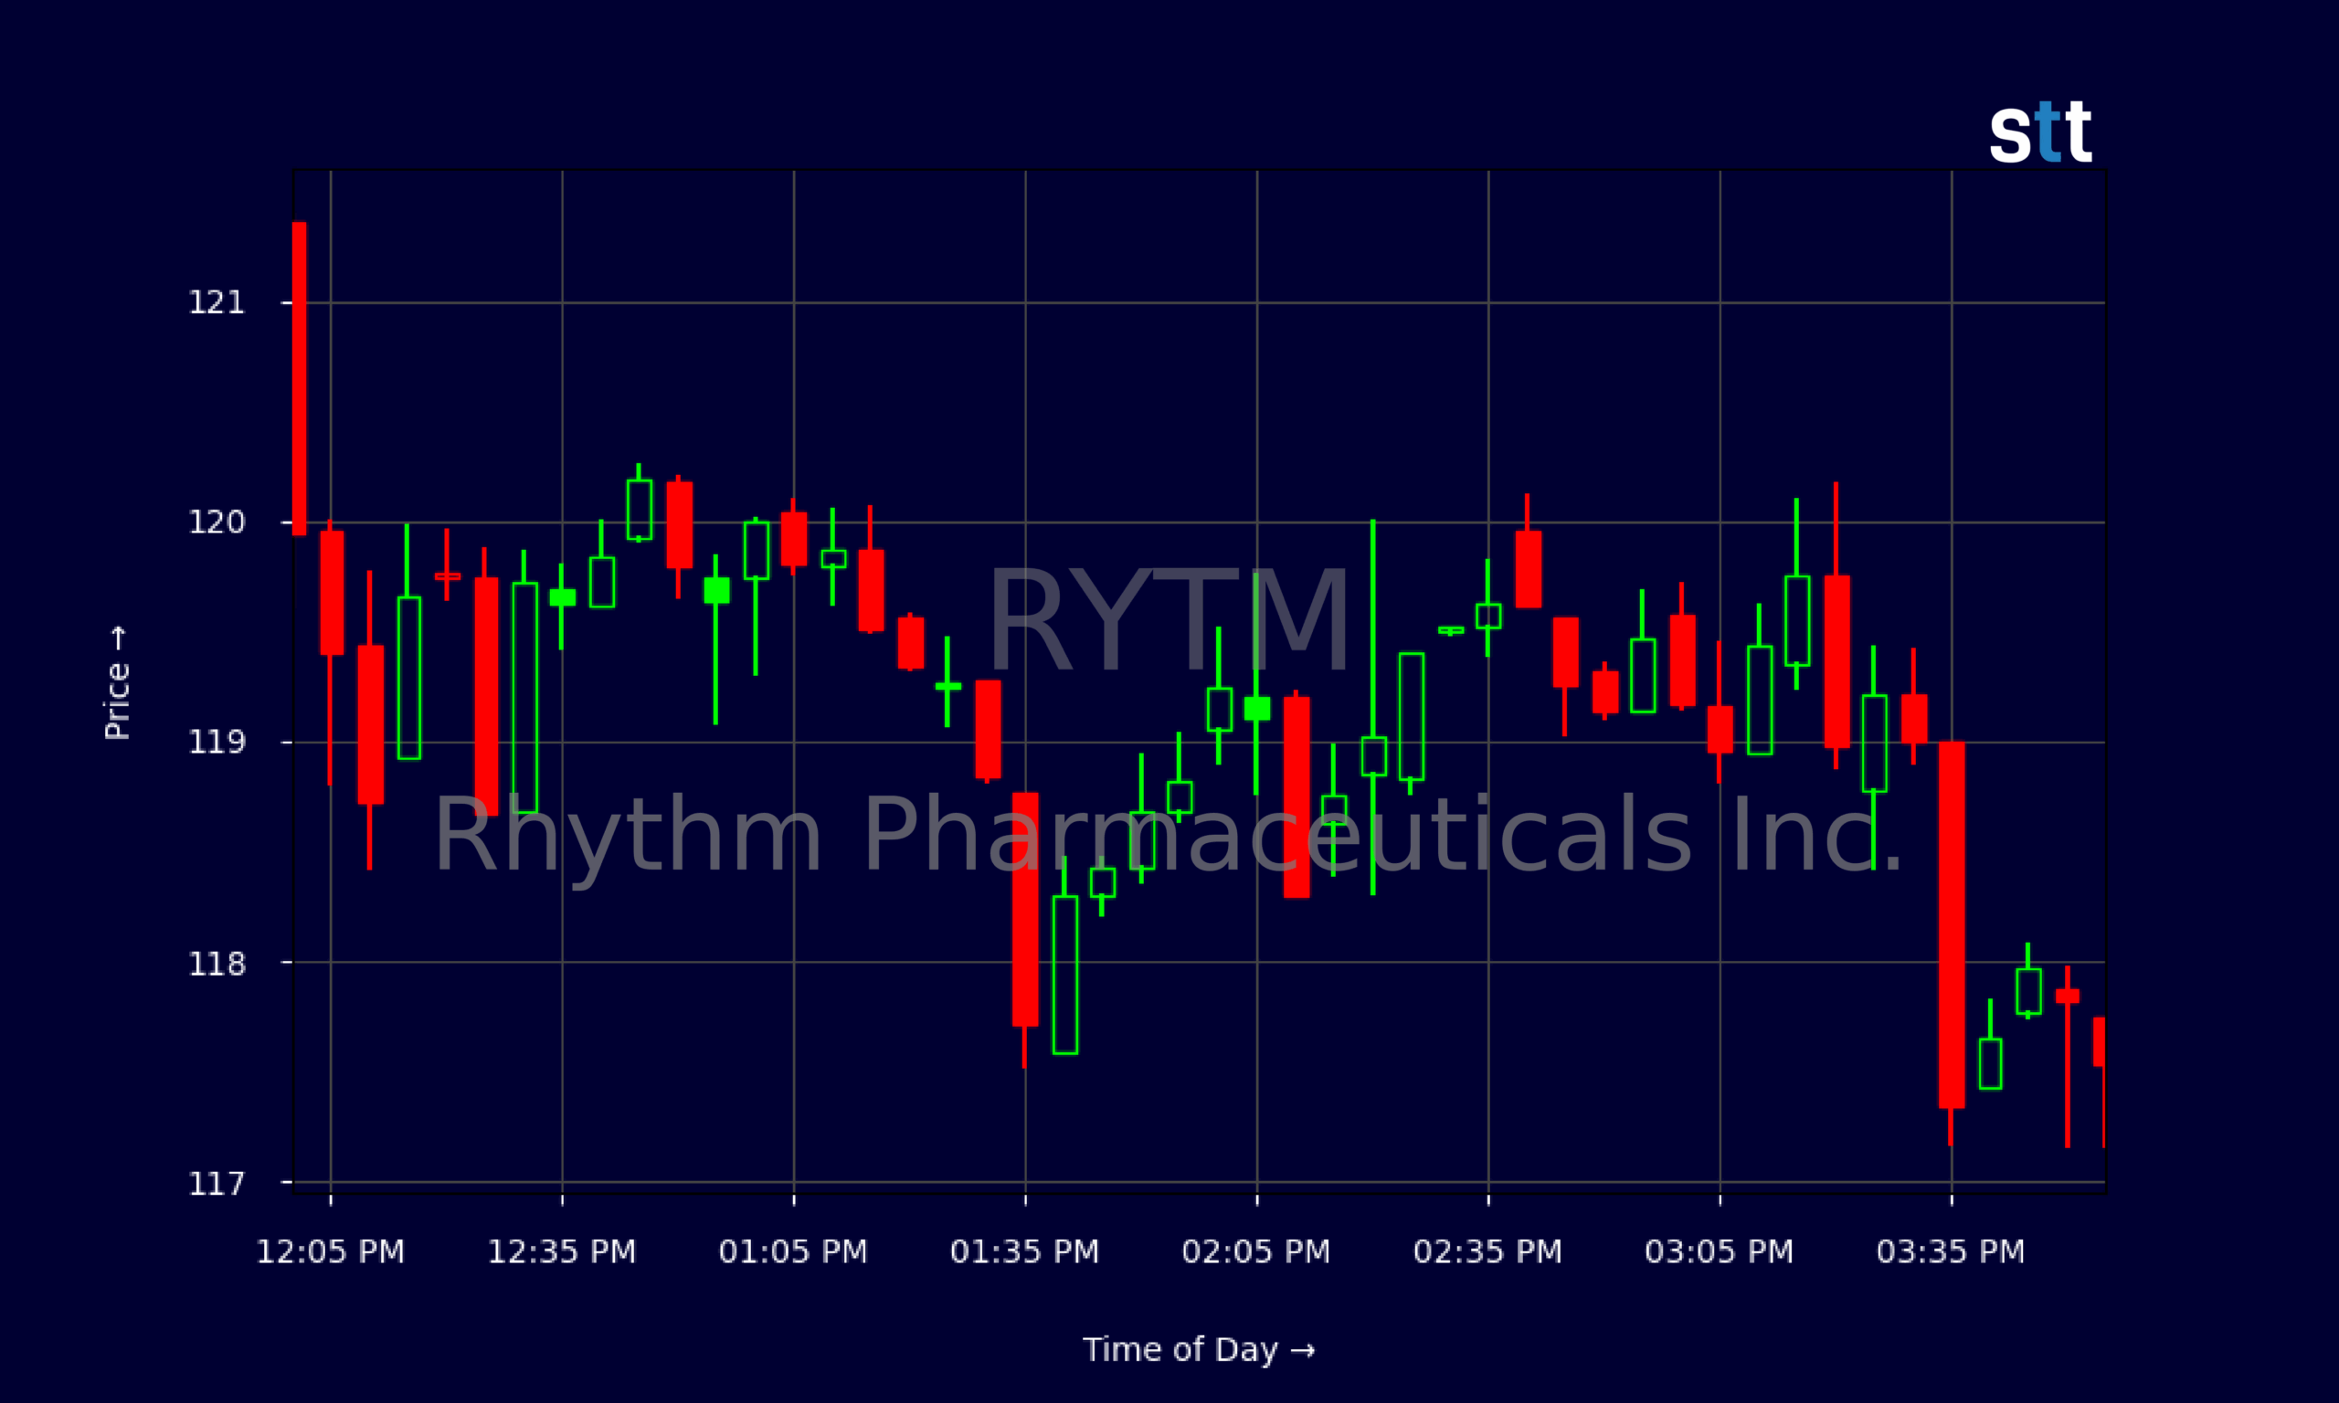
Task: Click the 01:35 PM time label
Action: tap(1025, 1252)
